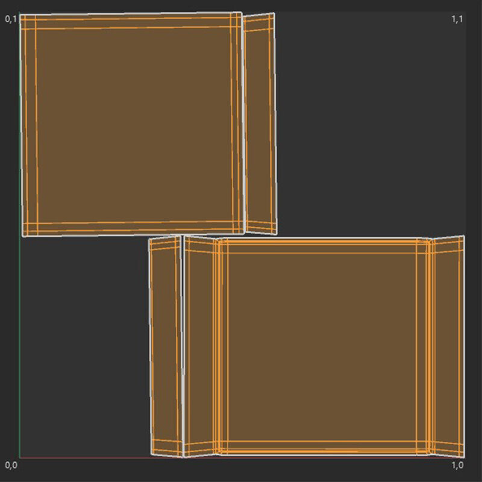Select the detached narrow UV strip left of the bottom island

click(166, 346)
